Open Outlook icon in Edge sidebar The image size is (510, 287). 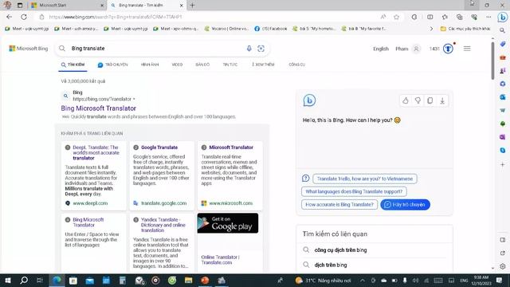[503, 97]
